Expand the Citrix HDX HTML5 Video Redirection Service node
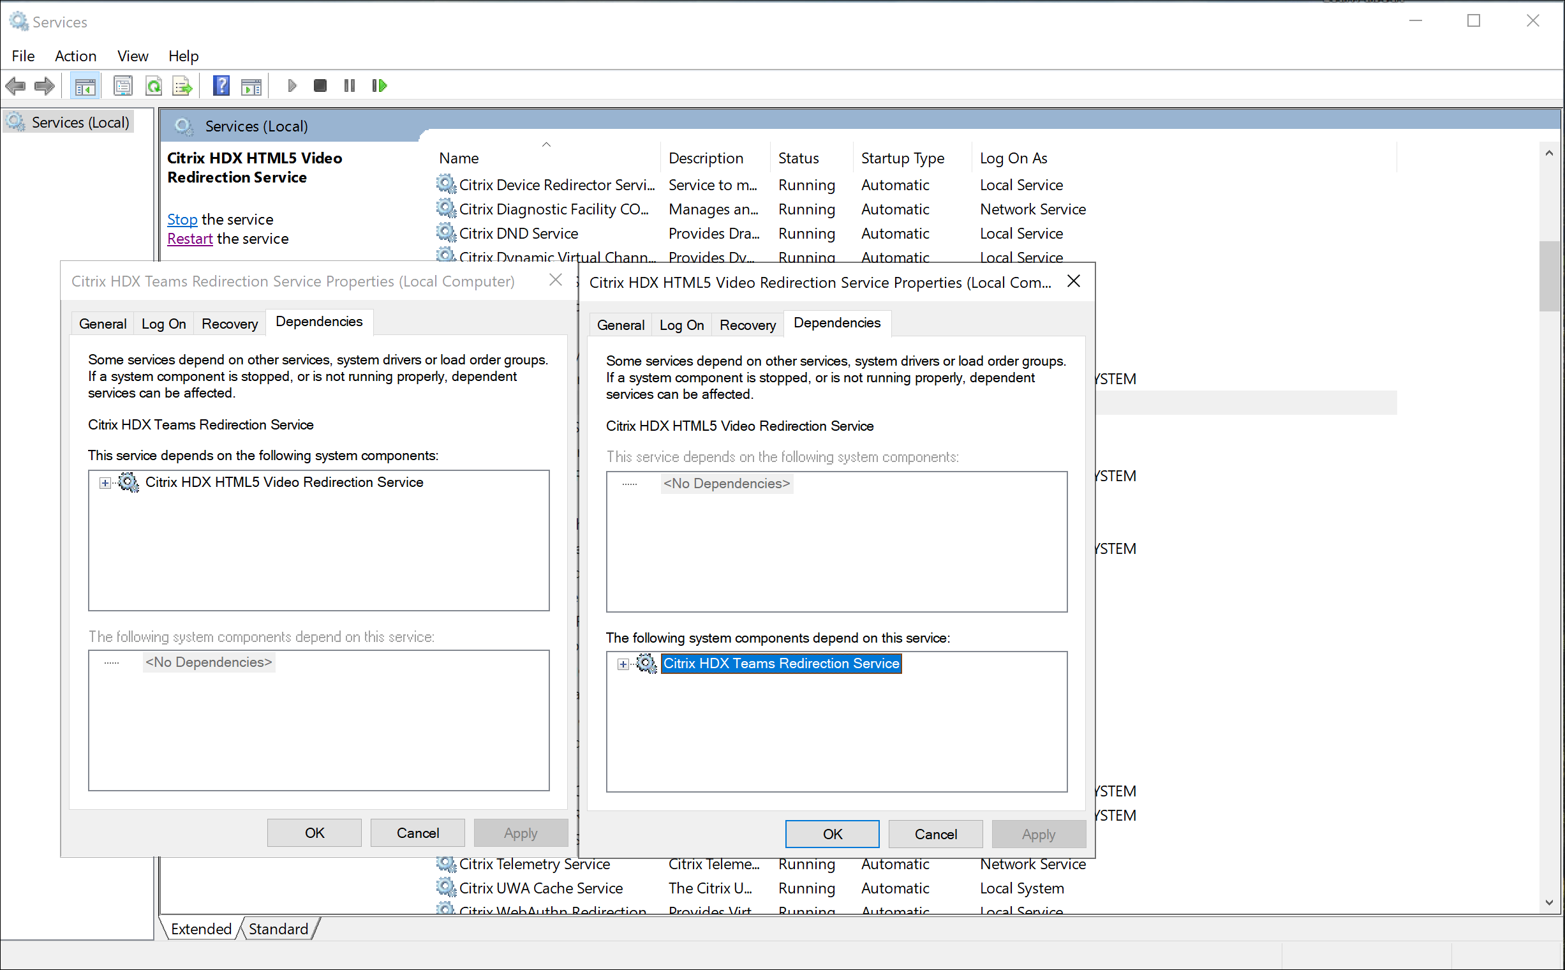 click(x=105, y=483)
